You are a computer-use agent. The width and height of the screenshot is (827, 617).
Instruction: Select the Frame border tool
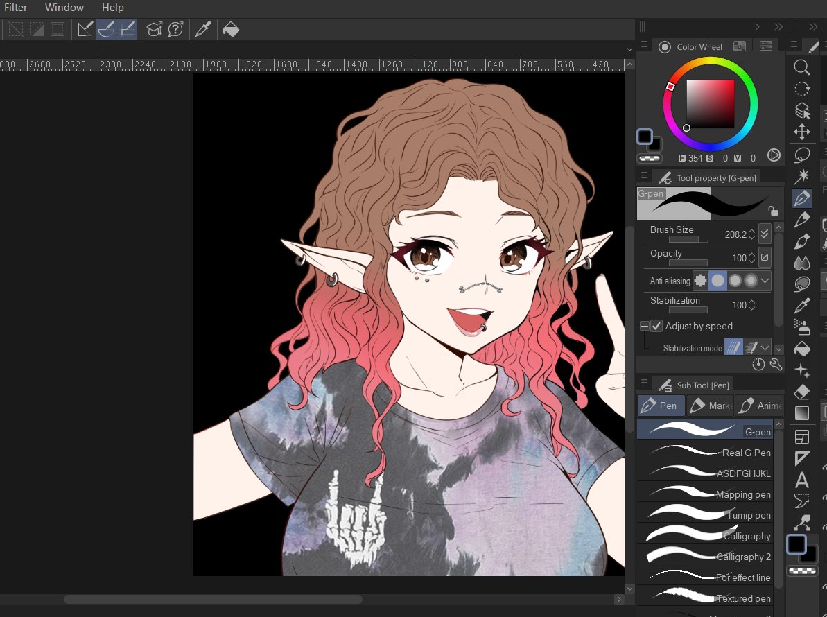point(801,437)
